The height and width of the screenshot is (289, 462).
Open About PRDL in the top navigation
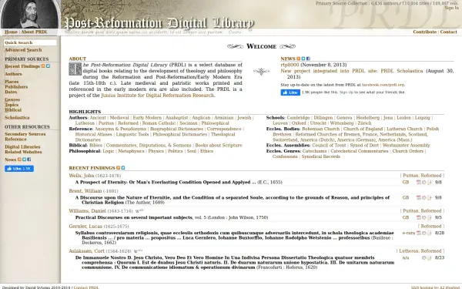click(34, 32)
